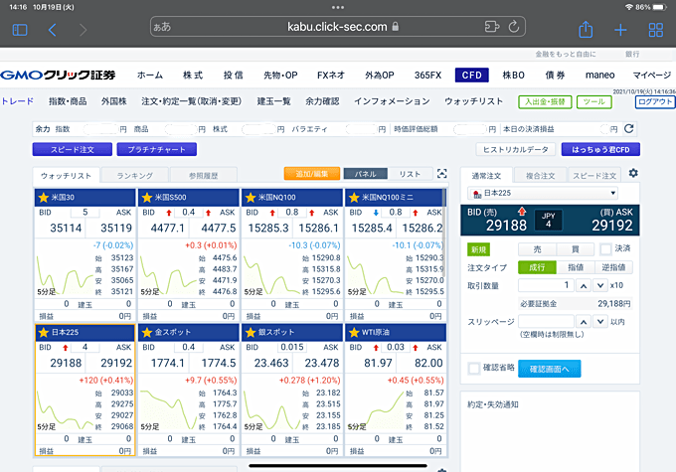The image size is (676, 472).
Task: Open 入出金・振替 page
Action: point(545,101)
